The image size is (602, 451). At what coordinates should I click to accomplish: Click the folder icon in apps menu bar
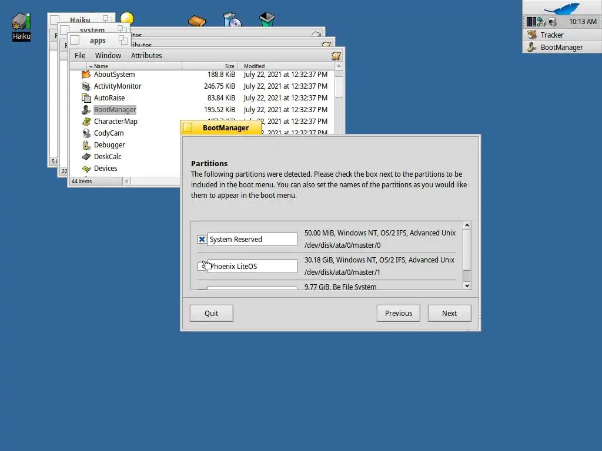pyautogui.click(x=336, y=56)
